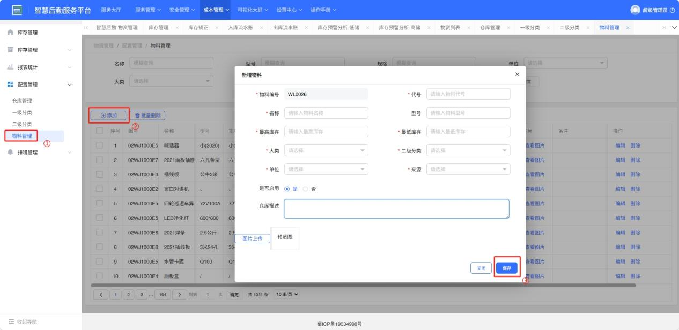
Task: Select the 否 radio for 是否启用
Action: point(306,189)
